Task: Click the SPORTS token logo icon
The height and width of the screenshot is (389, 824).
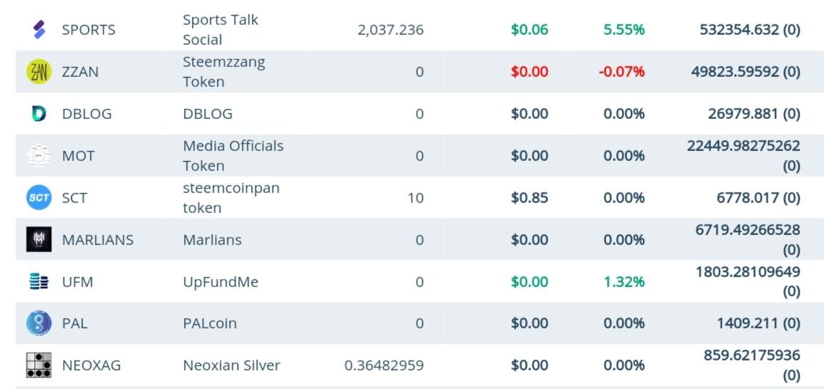Action: (x=39, y=30)
